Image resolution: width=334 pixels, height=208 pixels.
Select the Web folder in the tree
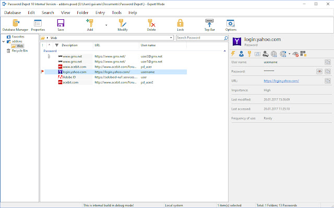coord(20,46)
